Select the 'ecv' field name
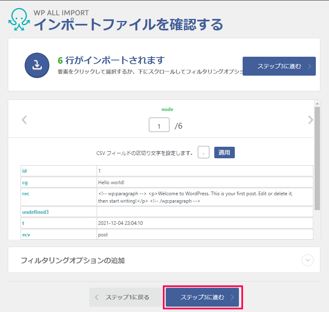This screenshot has width=329, height=312. 26,235
